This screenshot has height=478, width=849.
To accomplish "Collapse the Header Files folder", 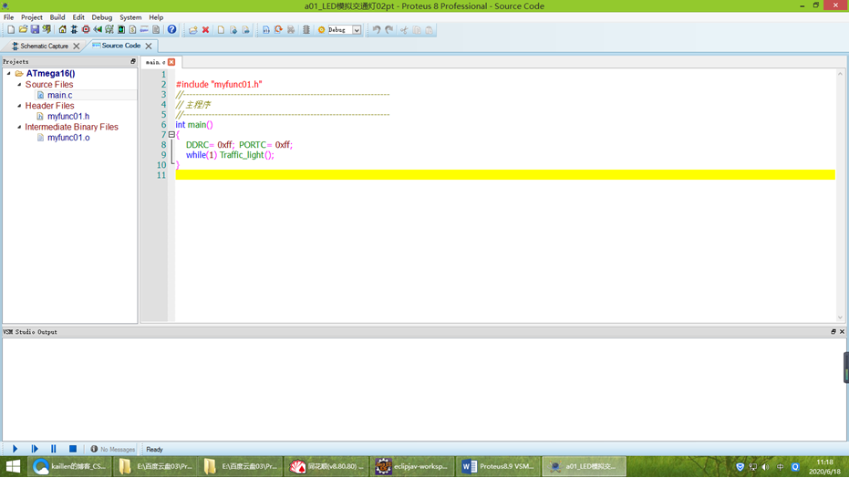I will [19, 106].
